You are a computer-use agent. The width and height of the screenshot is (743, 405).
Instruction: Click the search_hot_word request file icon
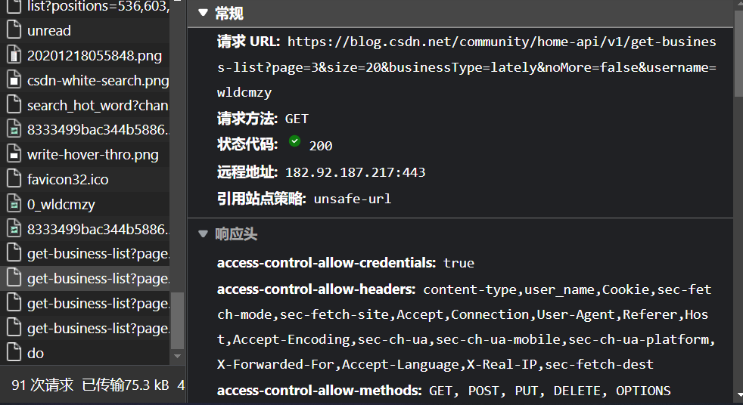click(x=14, y=106)
